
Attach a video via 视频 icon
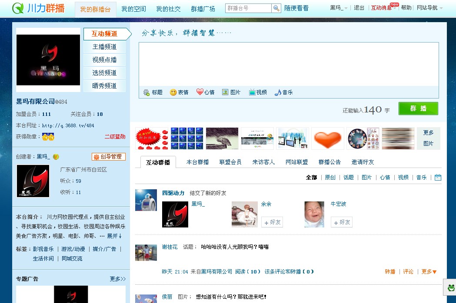coord(258,92)
